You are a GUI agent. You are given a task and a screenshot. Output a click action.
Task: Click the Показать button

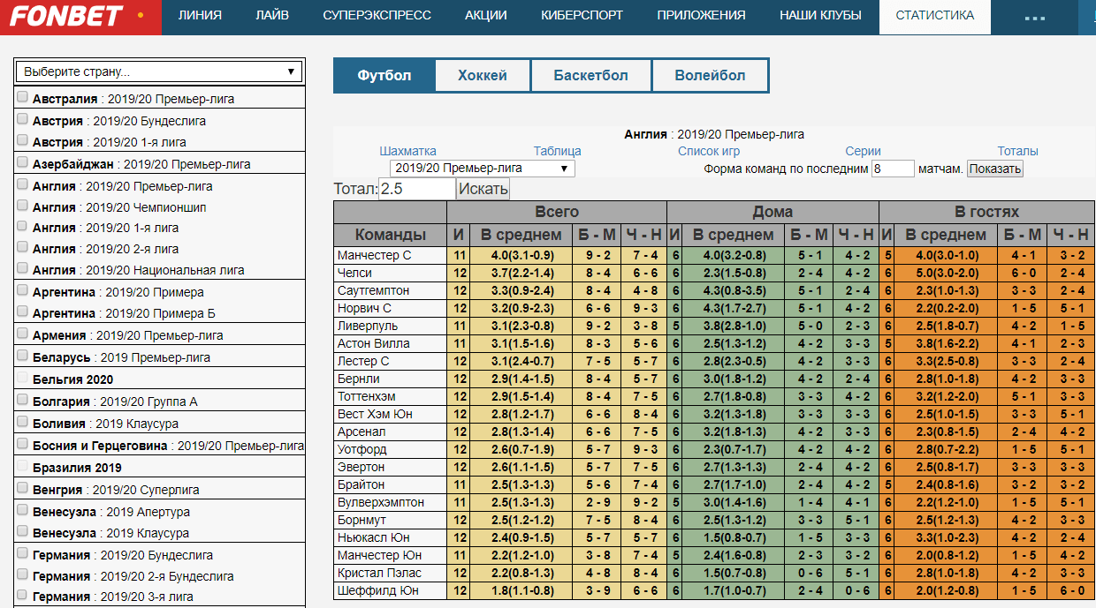994,169
